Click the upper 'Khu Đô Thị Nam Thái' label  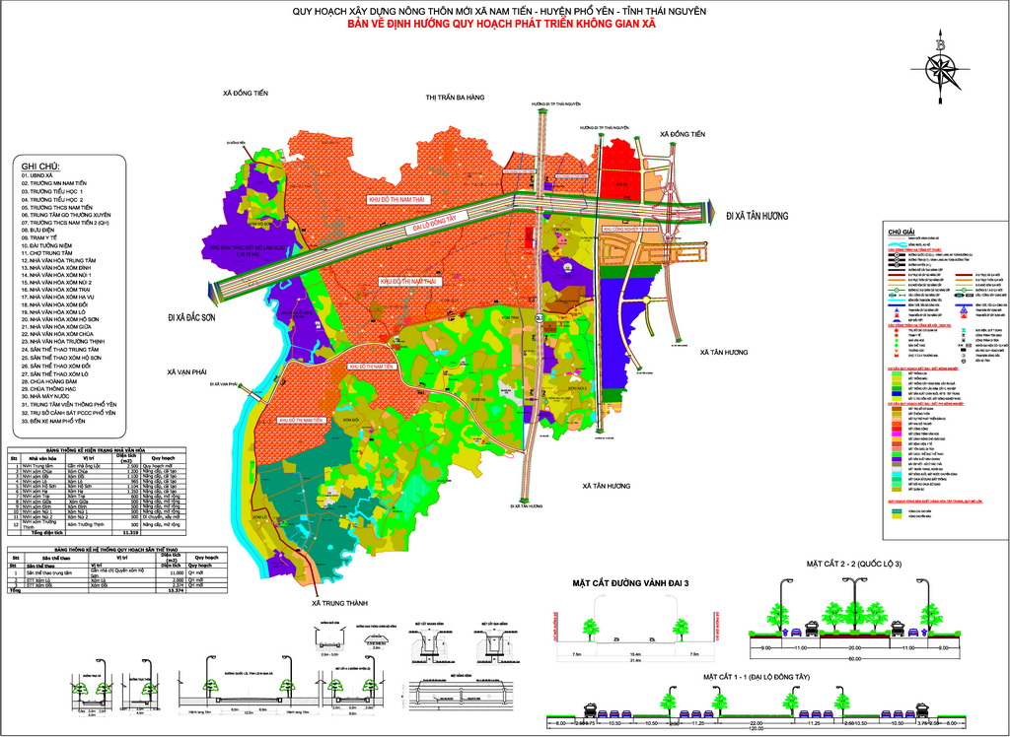(396, 198)
